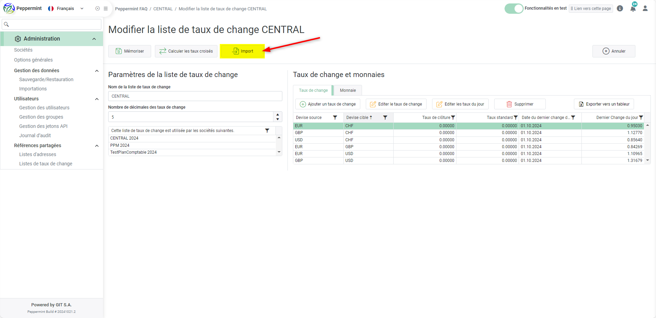This screenshot has height=318, width=656.
Task: Filter the Devise cible column
Action: 385,118
